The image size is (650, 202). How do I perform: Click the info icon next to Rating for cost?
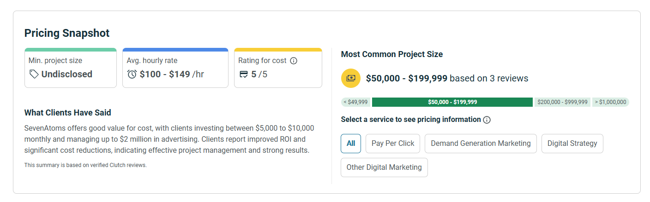click(294, 61)
